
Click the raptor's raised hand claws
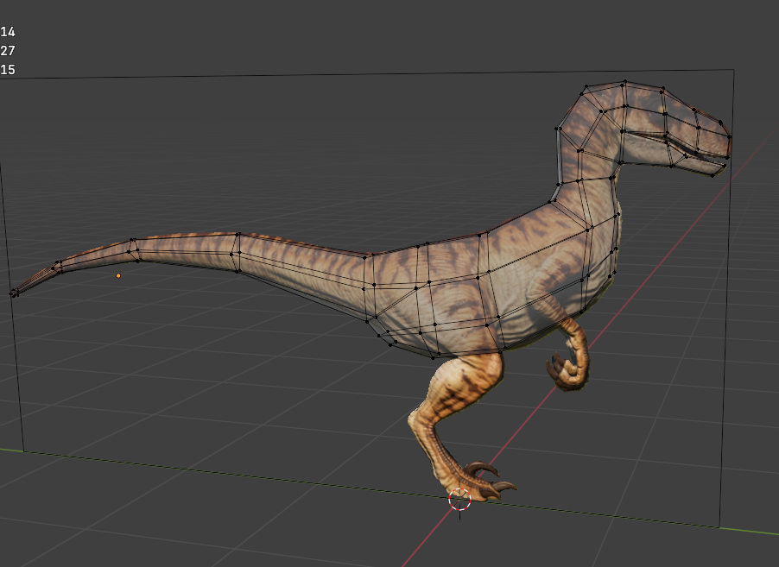tap(566, 371)
